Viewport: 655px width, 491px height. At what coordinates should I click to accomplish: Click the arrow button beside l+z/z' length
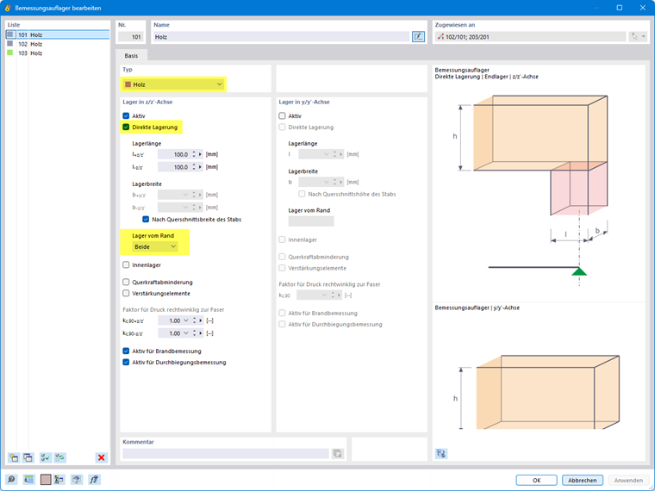201,154
